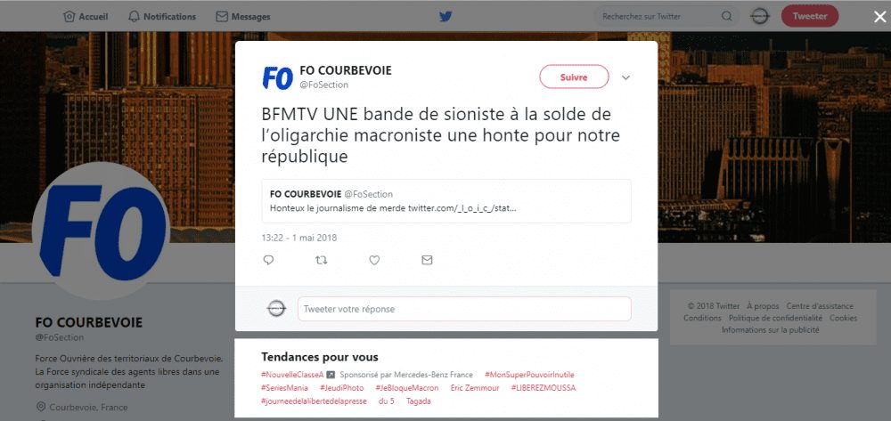891x421 pixels.
Task: Close the tweet overlay with X
Action: point(879,17)
